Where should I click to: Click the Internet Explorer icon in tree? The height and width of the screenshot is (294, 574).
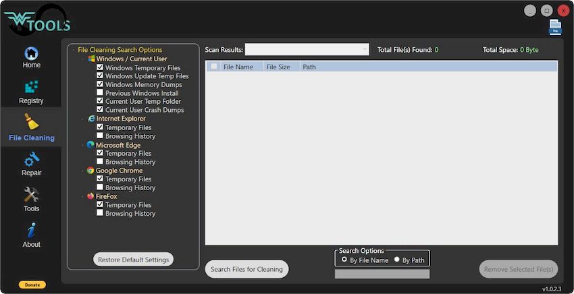(92, 119)
